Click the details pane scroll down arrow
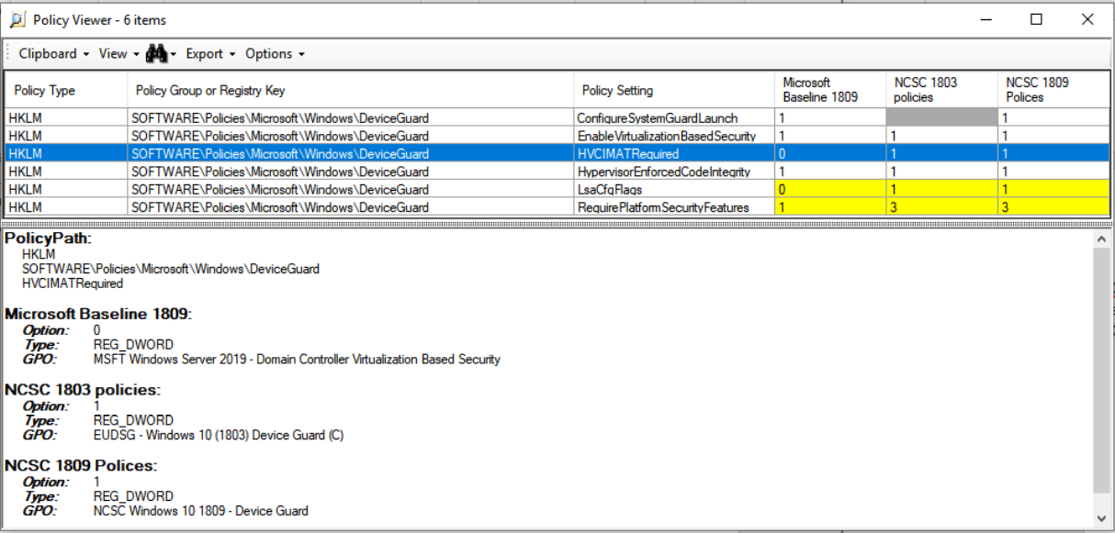The image size is (1115, 533). 1102,519
